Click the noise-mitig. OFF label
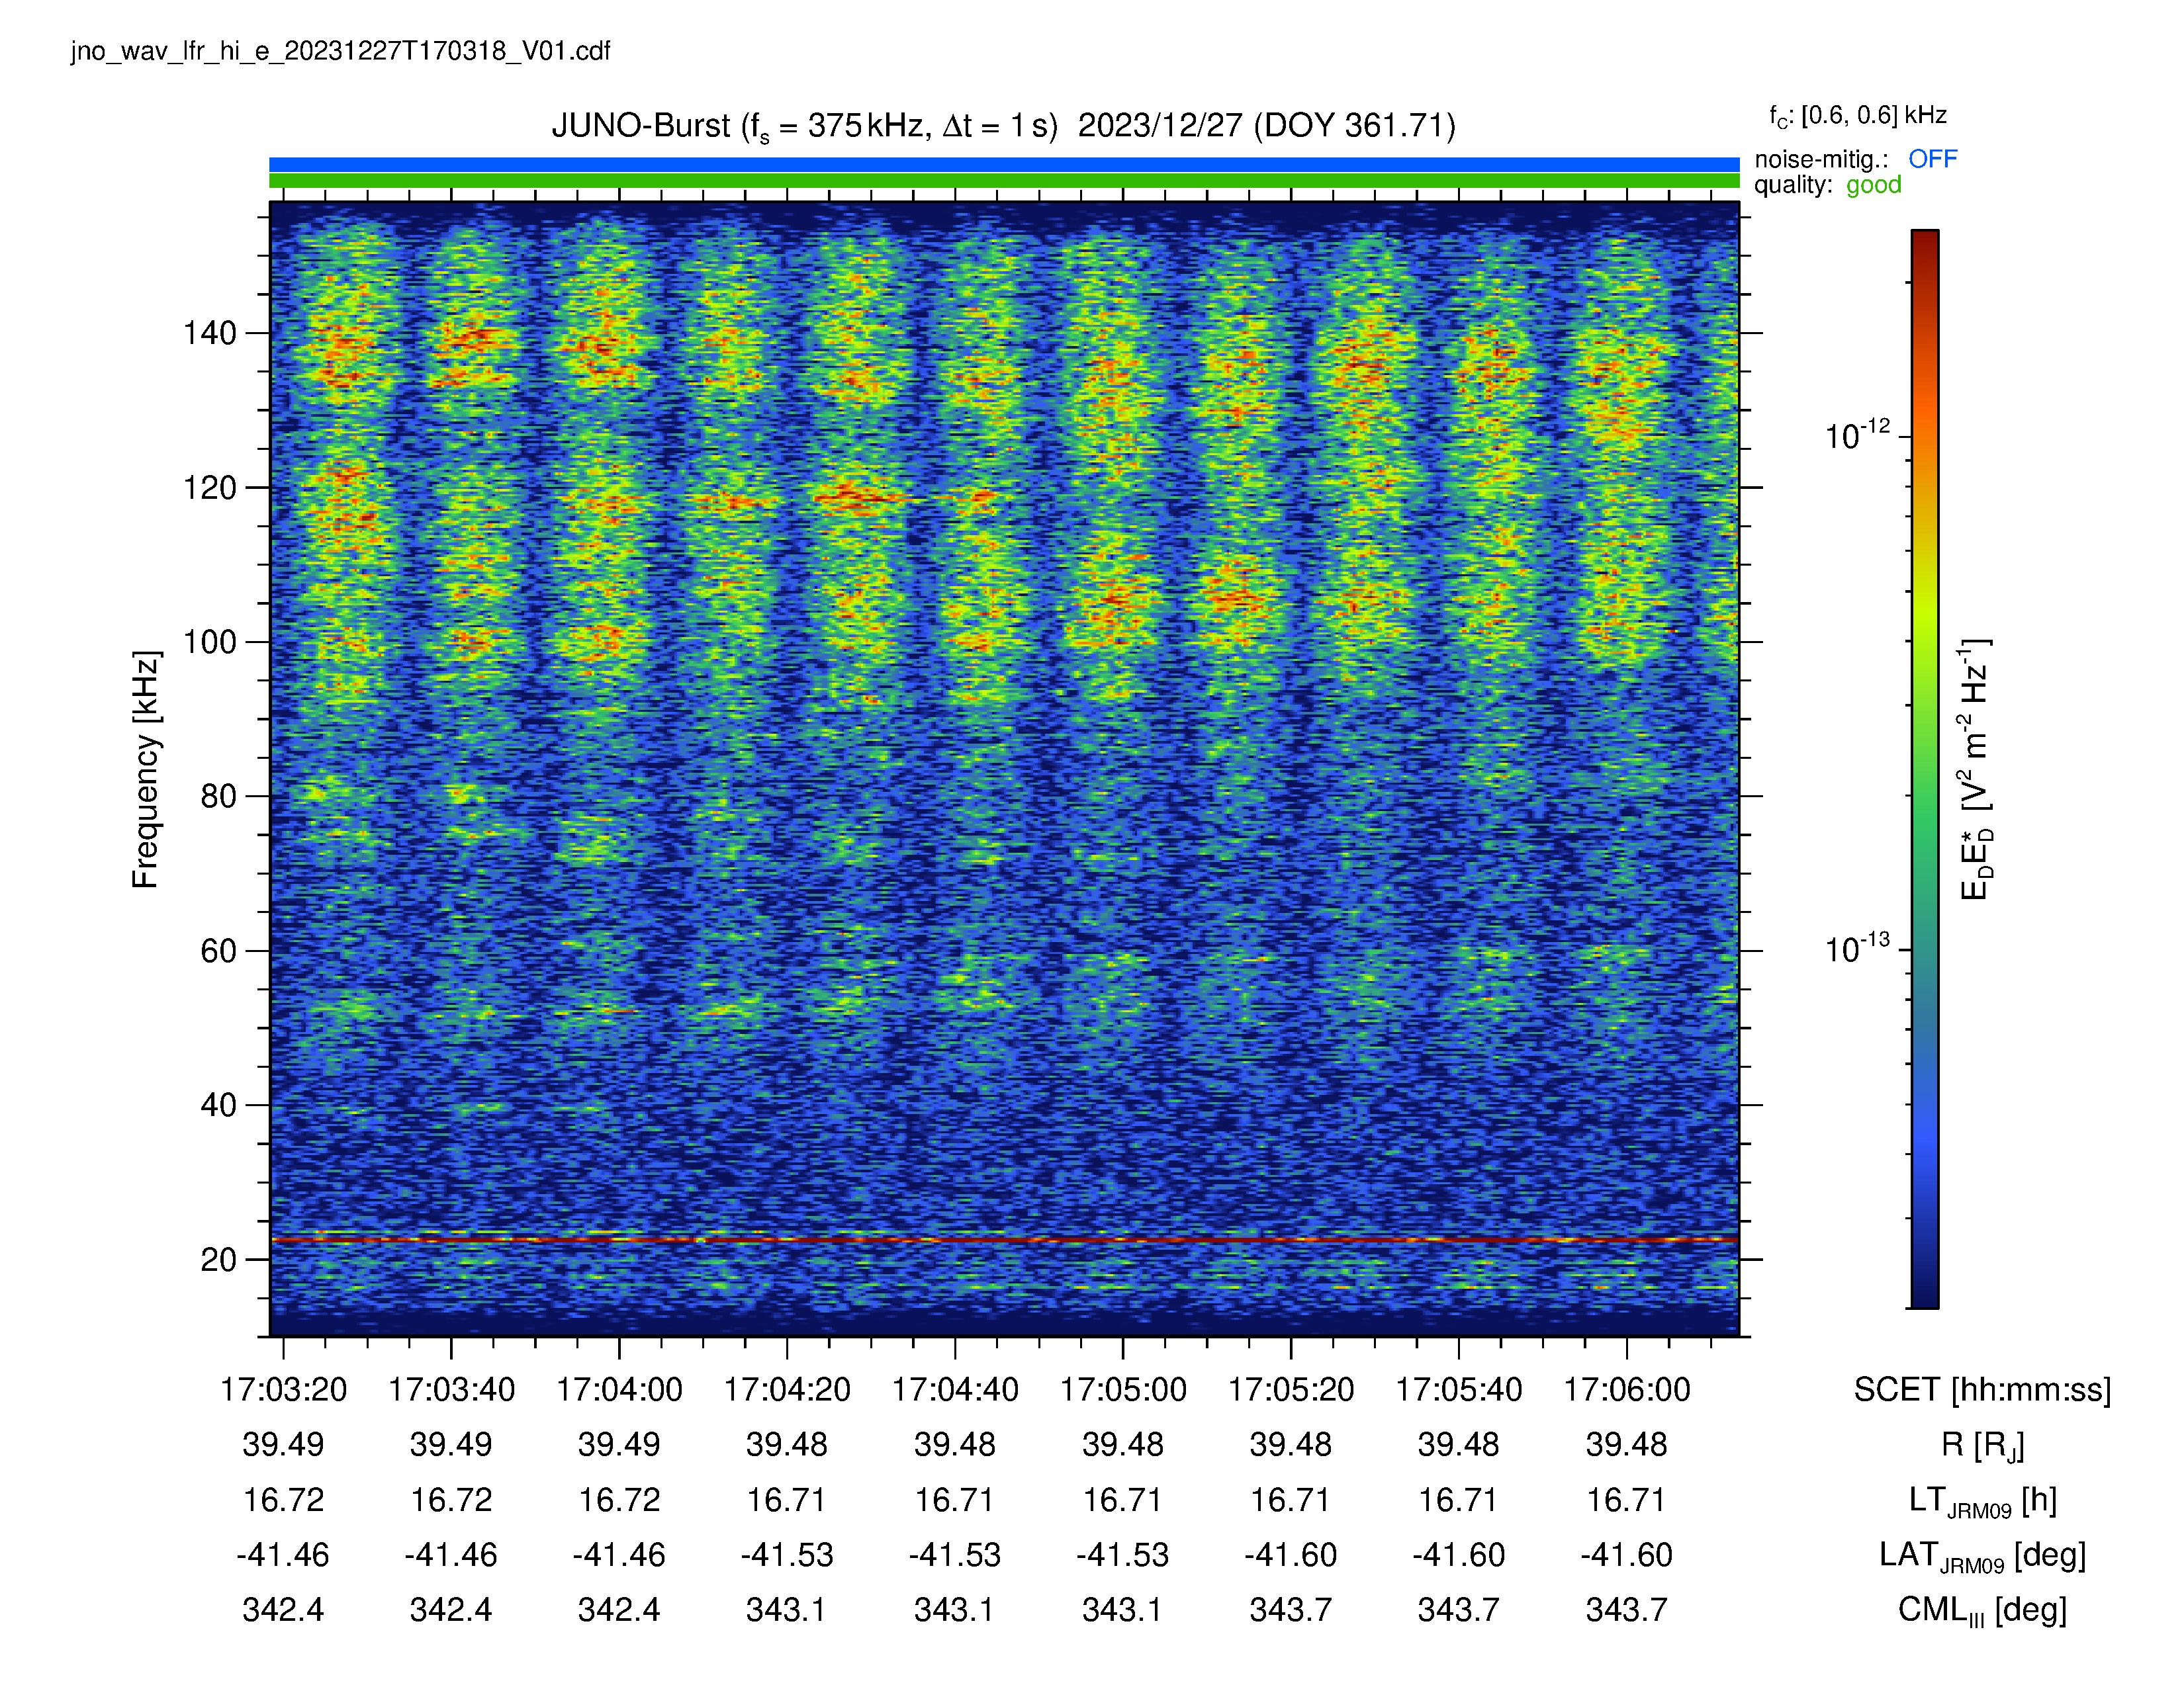 pyautogui.click(x=1855, y=159)
